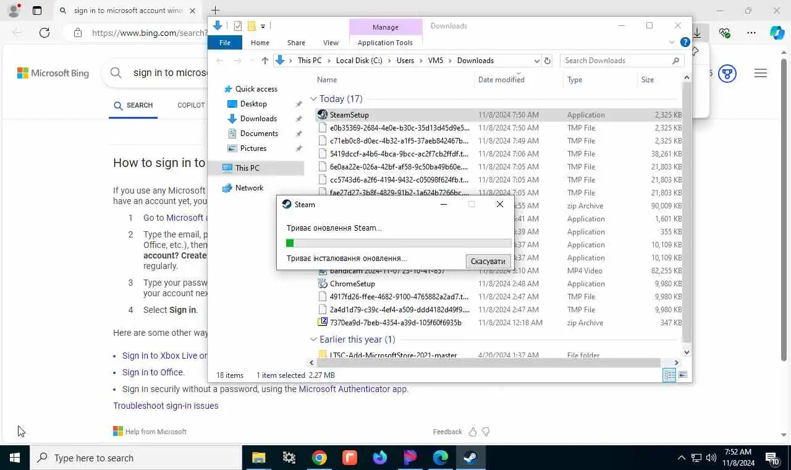Select file starting with 6e0aa22e
The height and width of the screenshot is (470, 791).
click(x=399, y=167)
